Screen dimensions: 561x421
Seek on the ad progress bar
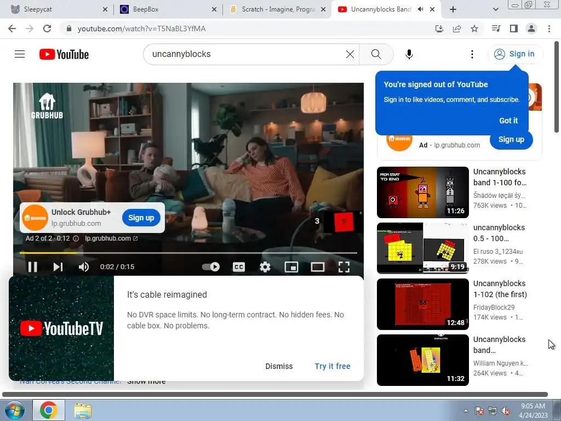tap(188, 253)
